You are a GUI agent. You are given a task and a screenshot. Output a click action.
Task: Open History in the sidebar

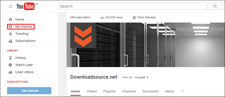coord(21,58)
